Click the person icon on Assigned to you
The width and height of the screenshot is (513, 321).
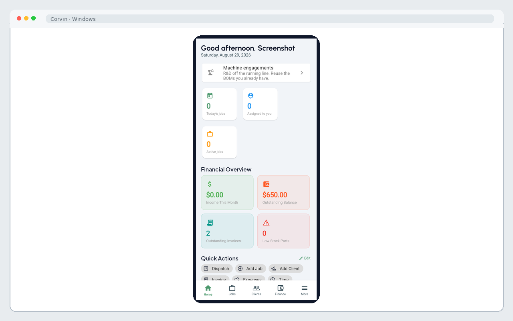pos(250,95)
